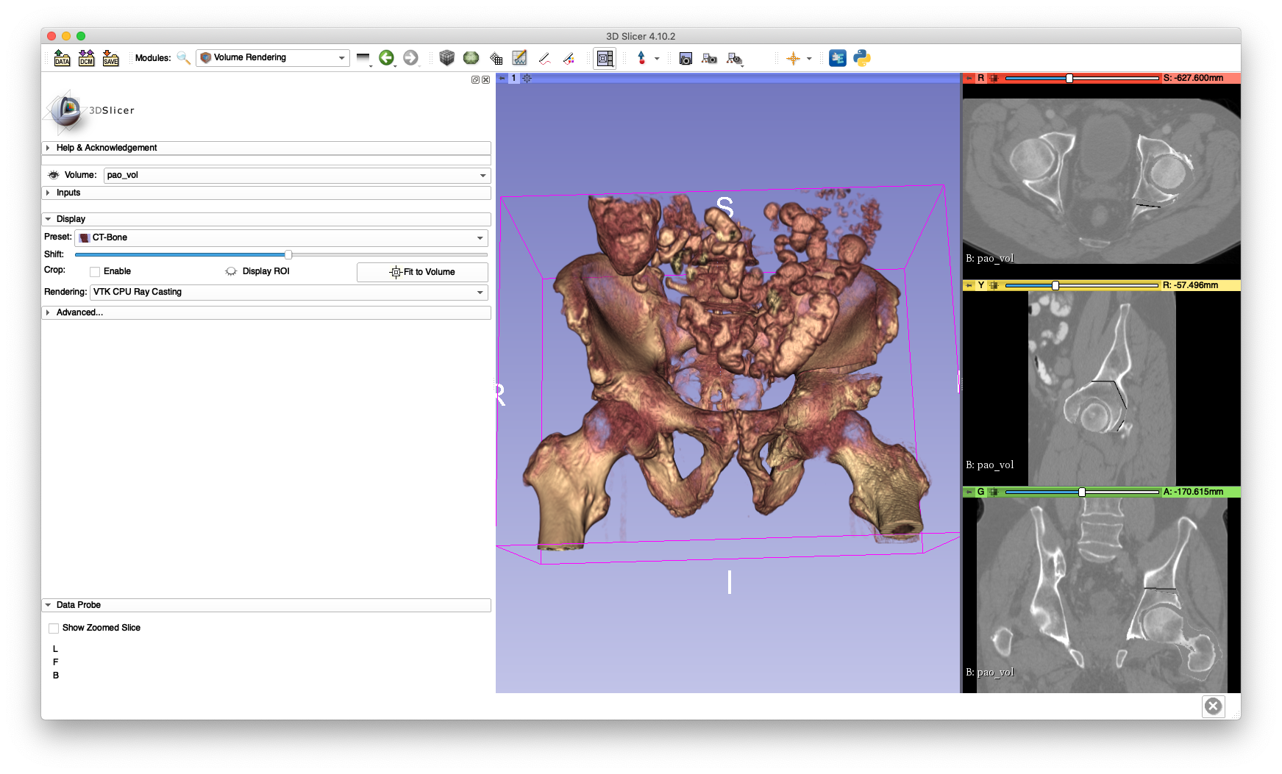
Task: Toggle the crosshair icon in toolbar
Action: pos(794,58)
